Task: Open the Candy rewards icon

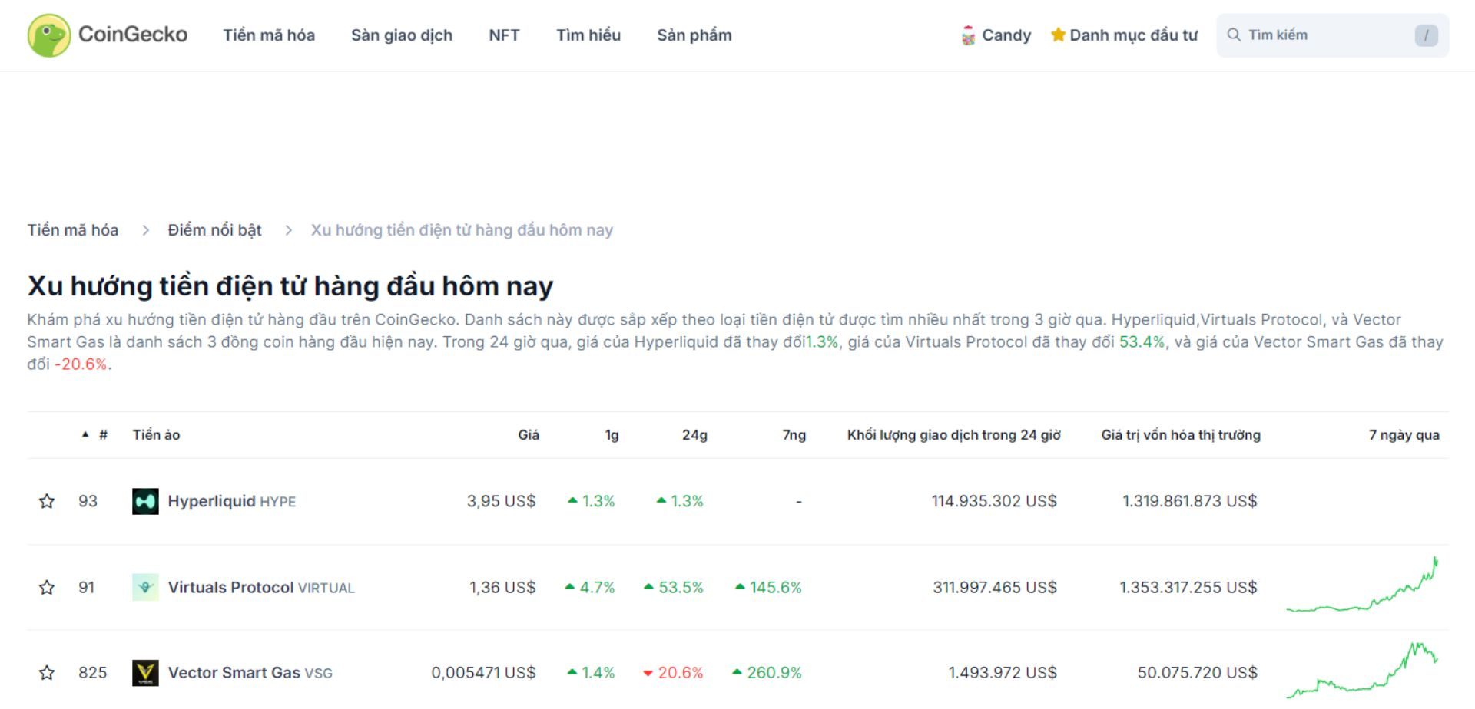Action: [967, 35]
